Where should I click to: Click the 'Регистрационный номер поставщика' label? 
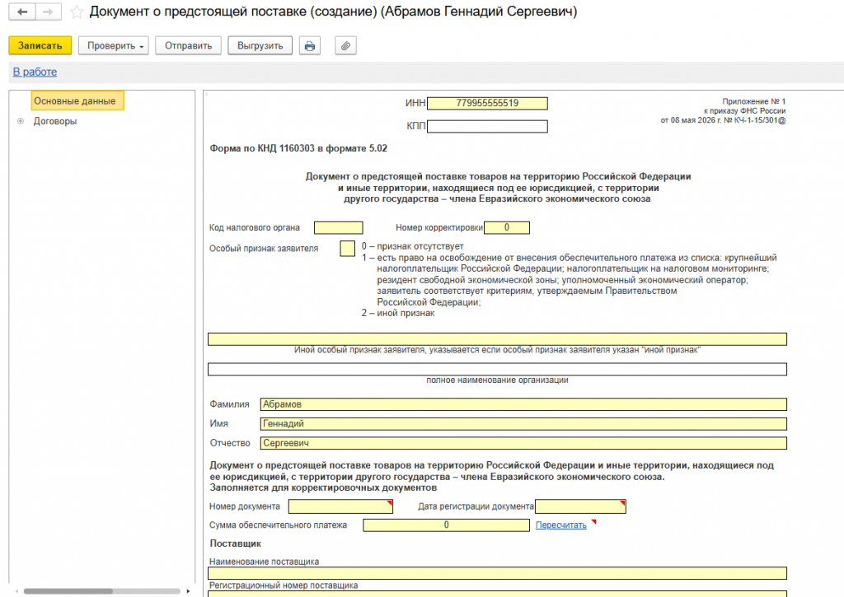point(284,585)
